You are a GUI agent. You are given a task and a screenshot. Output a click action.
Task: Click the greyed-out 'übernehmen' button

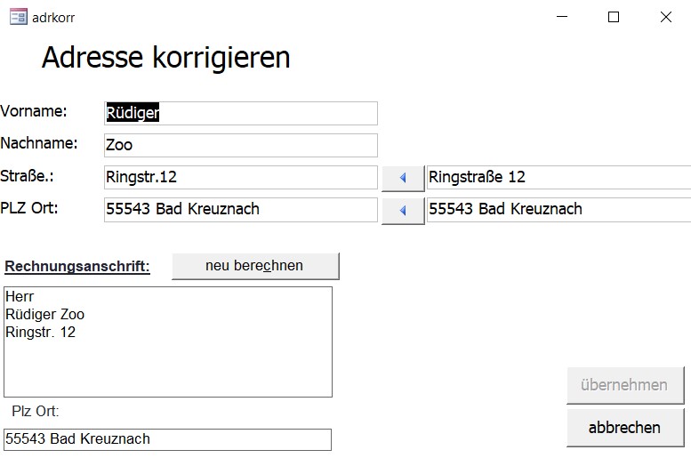point(624,385)
